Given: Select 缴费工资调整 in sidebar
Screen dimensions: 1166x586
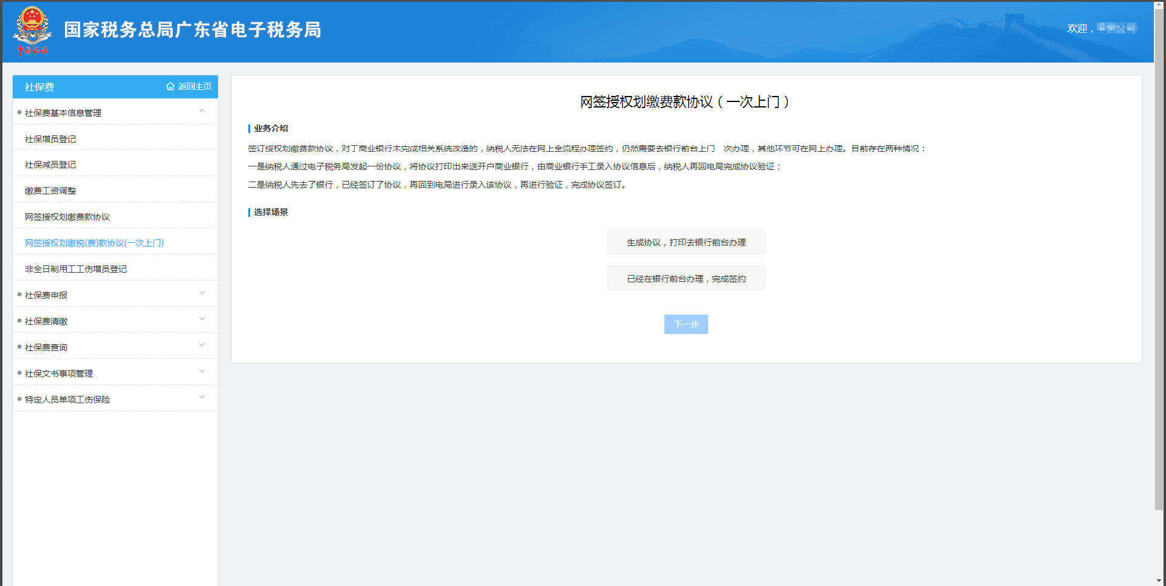Looking at the screenshot, I should pyautogui.click(x=50, y=191).
